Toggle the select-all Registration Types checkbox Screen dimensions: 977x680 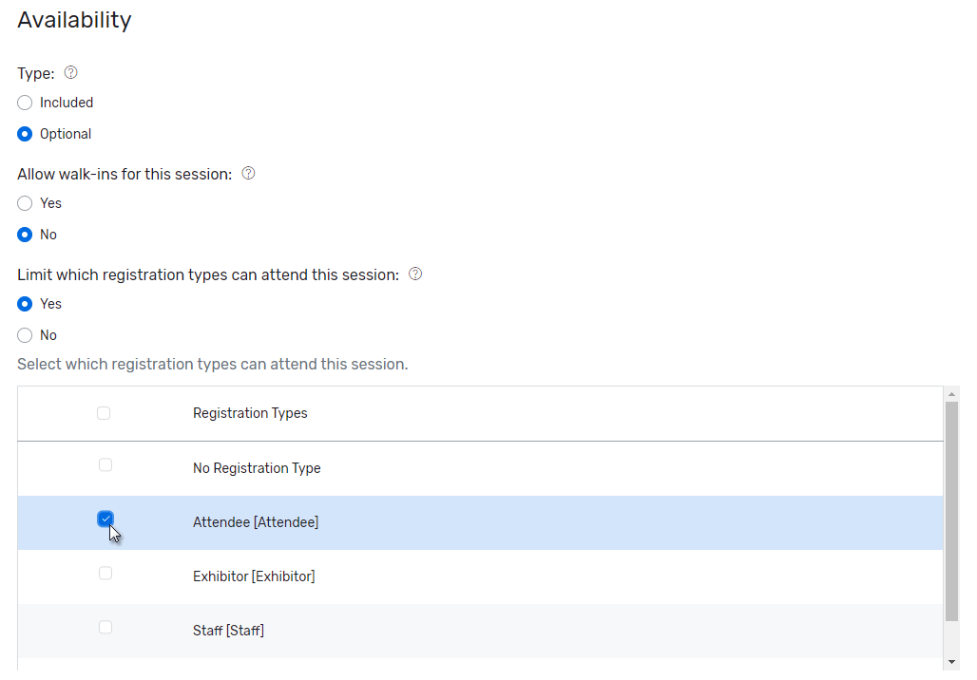(104, 413)
